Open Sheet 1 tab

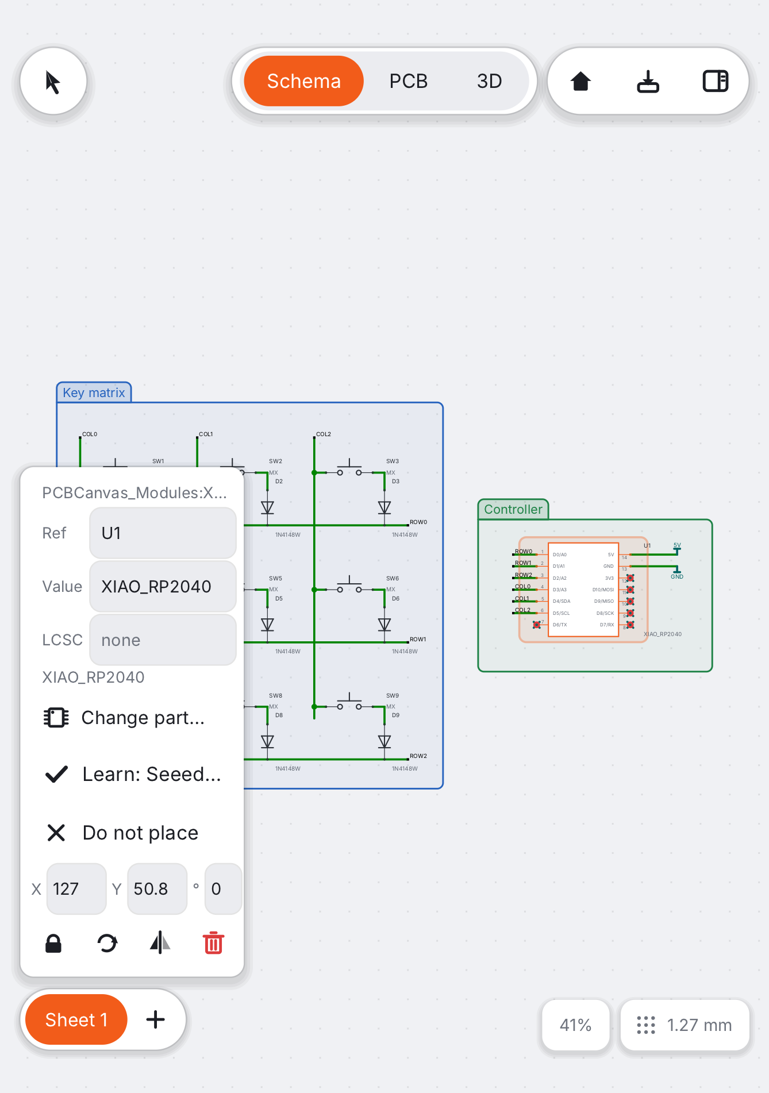[76, 1019]
